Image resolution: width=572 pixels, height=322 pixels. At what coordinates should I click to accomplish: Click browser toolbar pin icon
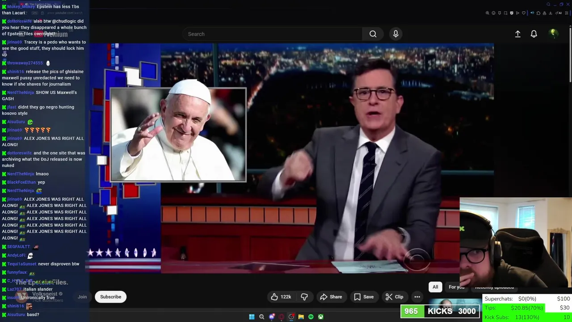tap(500, 13)
